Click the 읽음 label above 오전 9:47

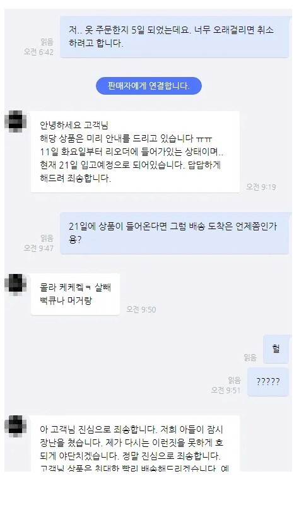[x=47, y=238]
